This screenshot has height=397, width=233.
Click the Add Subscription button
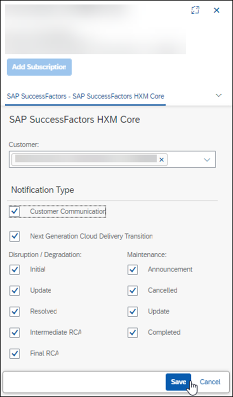pyautogui.click(x=39, y=67)
